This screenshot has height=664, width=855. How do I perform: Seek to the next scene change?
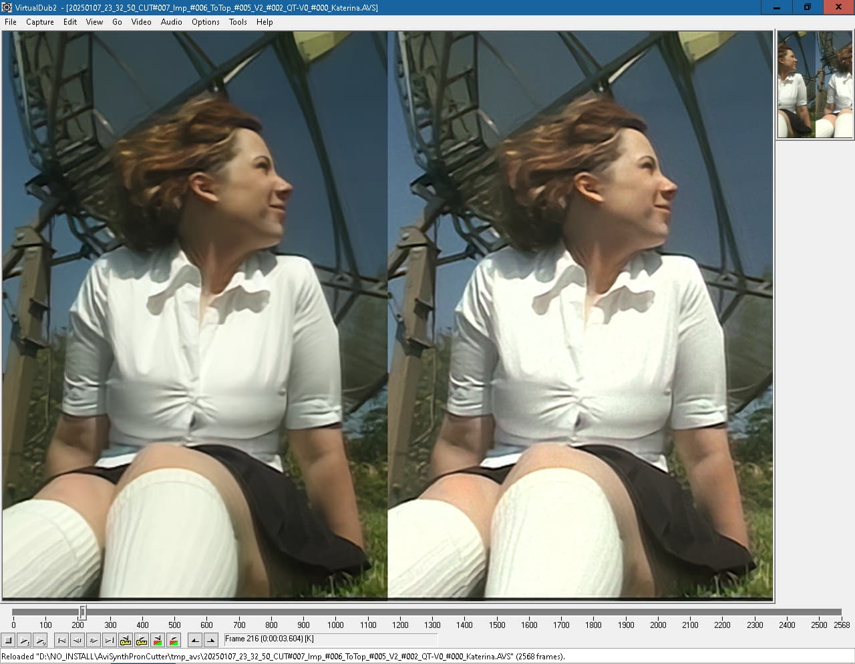point(174,641)
